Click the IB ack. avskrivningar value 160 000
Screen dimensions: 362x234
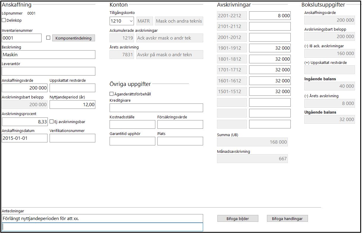330,54
